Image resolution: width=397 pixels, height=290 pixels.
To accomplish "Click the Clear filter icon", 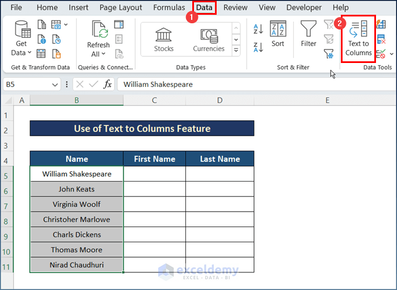I will (328, 24).
